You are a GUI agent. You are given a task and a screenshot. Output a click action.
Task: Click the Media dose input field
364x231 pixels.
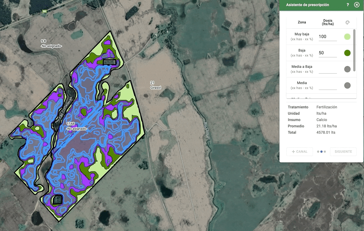328,85
